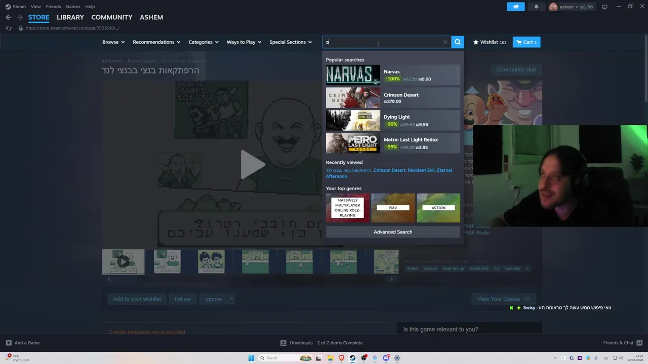The height and width of the screenshot is (364, 648).
Task: Expand the Special Sections dropdown
Action: 291,42
